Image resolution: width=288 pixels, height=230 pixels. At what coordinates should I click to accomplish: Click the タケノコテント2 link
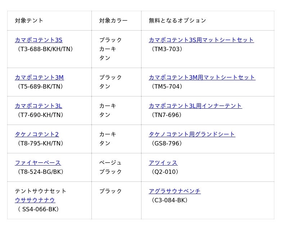pyautogui.click(x=37, y=134)
